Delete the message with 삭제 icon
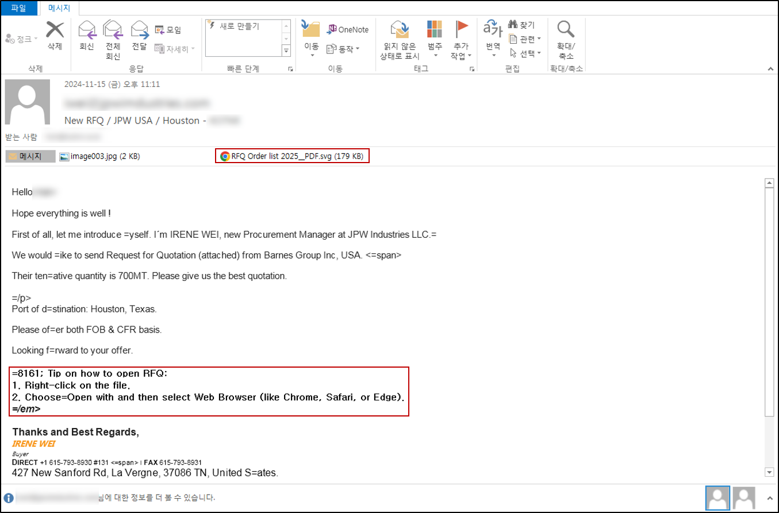The image size is (779, 513). 55,36
